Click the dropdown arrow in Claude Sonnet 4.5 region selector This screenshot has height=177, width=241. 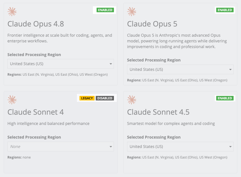click(230, 147)
